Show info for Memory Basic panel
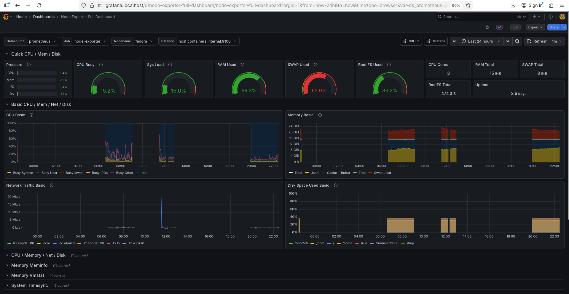The width and height of the screenshot is (569, 294). click(320, 115)
